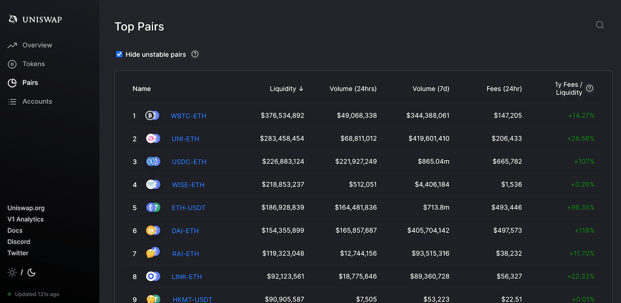Click the DAI-ETH token pair icon

coord(153,230)
